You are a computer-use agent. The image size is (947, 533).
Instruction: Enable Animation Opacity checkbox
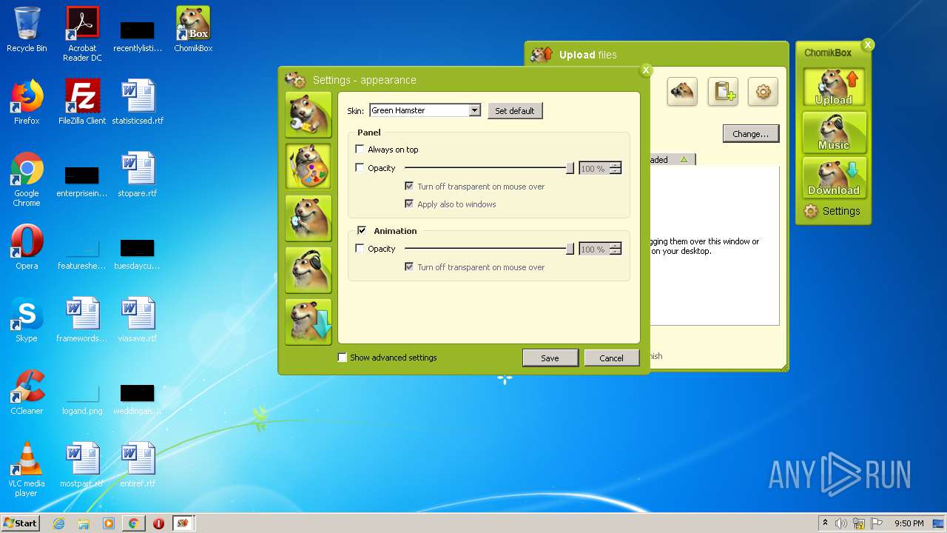[x=360, y=249]
